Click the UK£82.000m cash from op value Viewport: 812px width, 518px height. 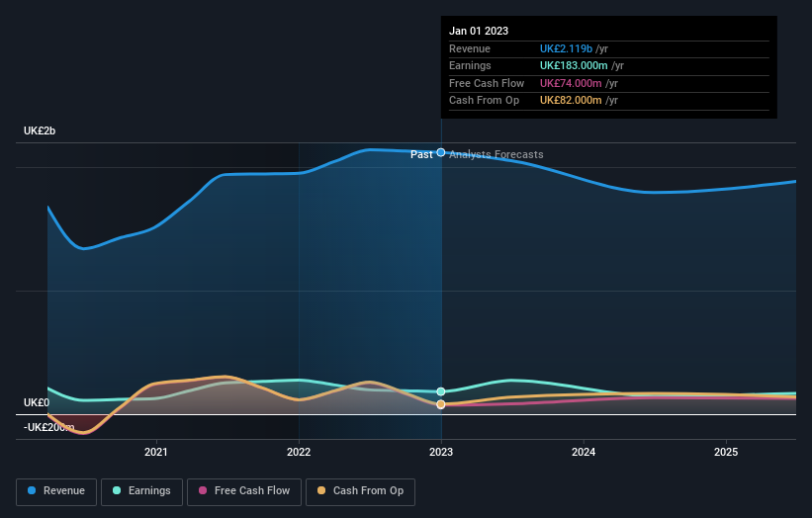[x=571, y=101]
